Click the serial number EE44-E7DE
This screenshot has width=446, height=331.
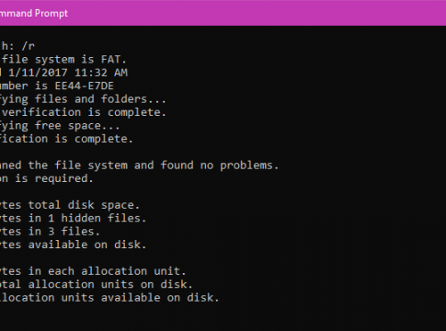click(x=85, y=86)
